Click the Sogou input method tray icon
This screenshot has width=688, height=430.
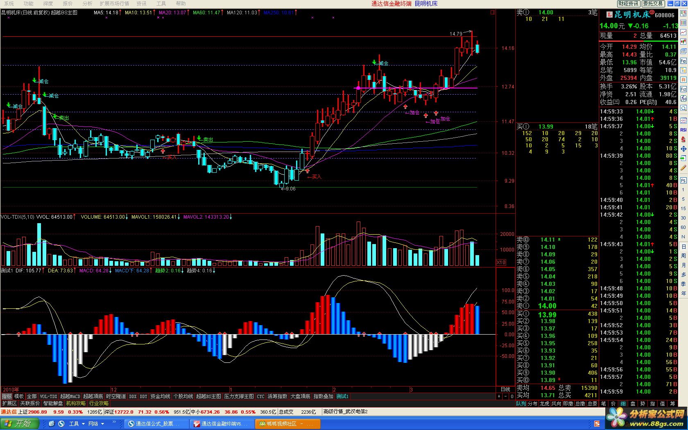[597, 424]
